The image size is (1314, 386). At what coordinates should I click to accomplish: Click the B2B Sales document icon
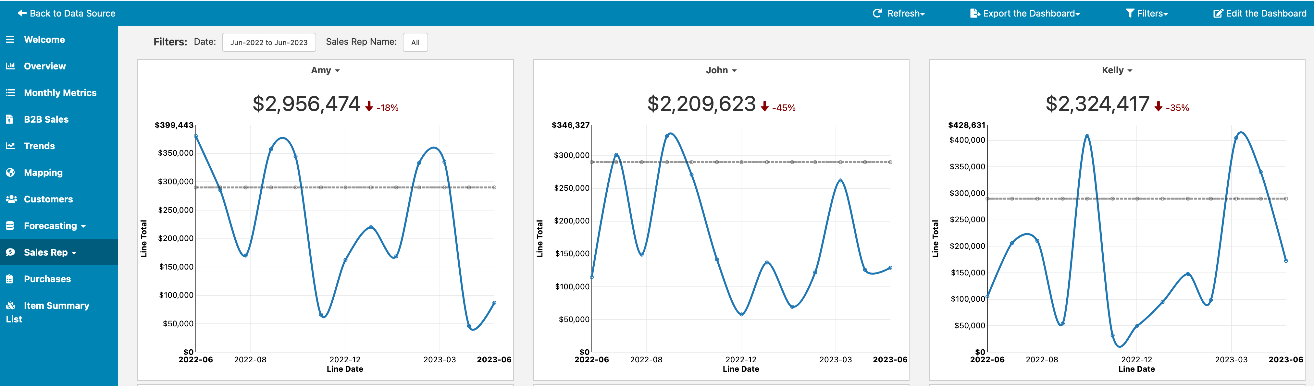pyautogui.click(x=10, y=119)
